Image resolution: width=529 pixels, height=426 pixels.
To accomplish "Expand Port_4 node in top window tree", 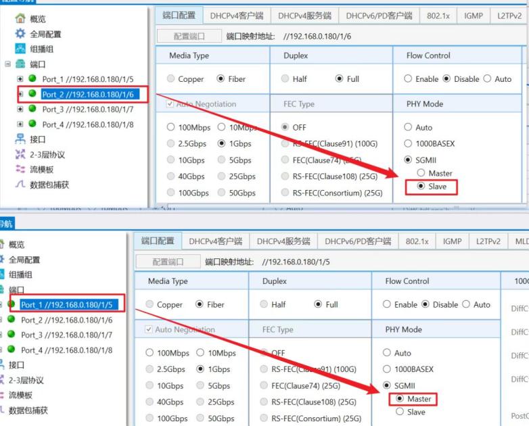I will (20, 124).
